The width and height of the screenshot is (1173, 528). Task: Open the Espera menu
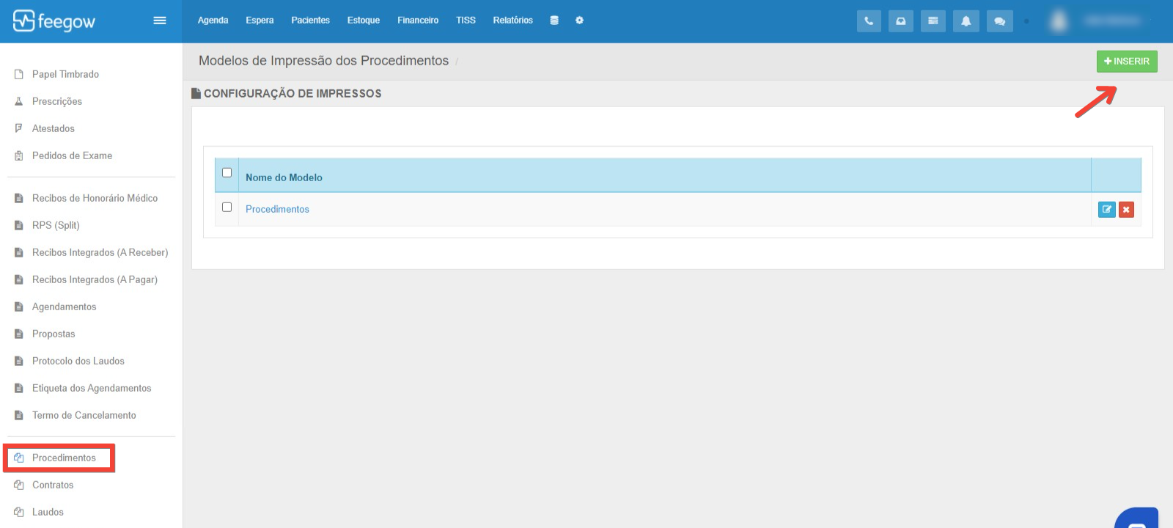tap(260, 21)
